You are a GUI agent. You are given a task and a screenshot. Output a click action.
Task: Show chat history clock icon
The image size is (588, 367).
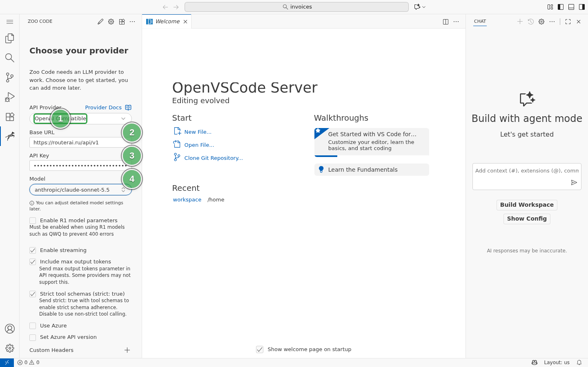pos(531,22)
